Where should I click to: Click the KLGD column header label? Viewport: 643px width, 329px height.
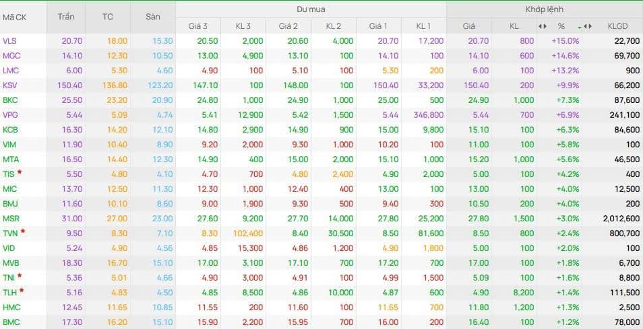tap(617, 26)
